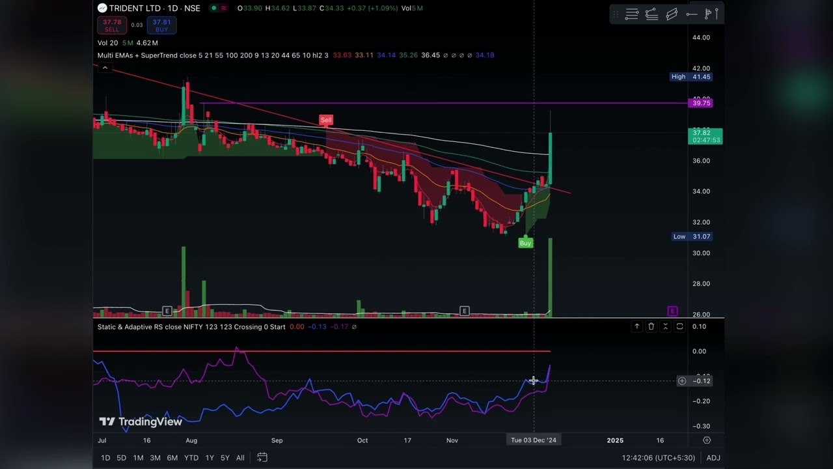The image size is (833, 469).
Task: Select the parallel channel drawing tool
Action: (672, 14)
